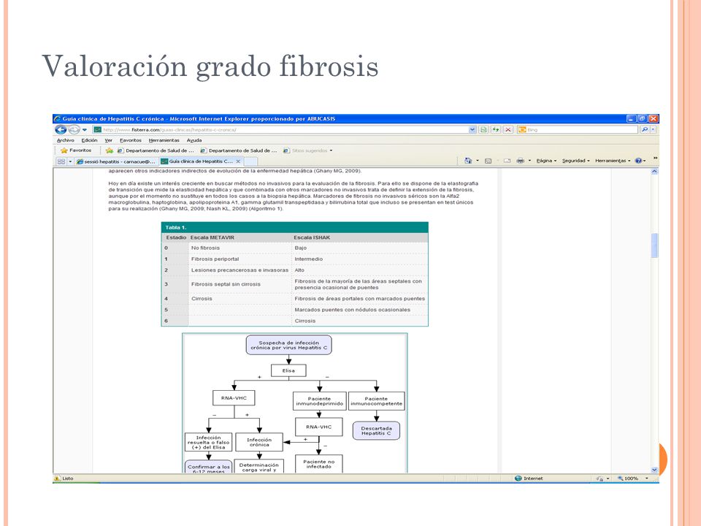
Task: Open the Home button dropdown arrow
Action: (x=477, y=161)
